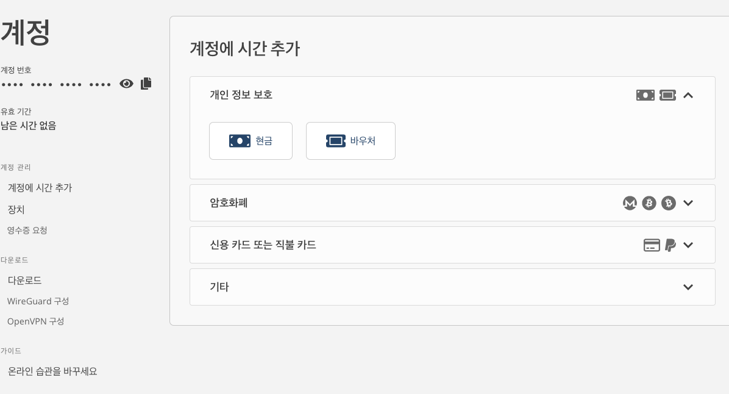This screenshot has height=394, width=729.
Task: Click the first Bitcoin icon in 암호화폐 row
Action: (x=649, y=203)
